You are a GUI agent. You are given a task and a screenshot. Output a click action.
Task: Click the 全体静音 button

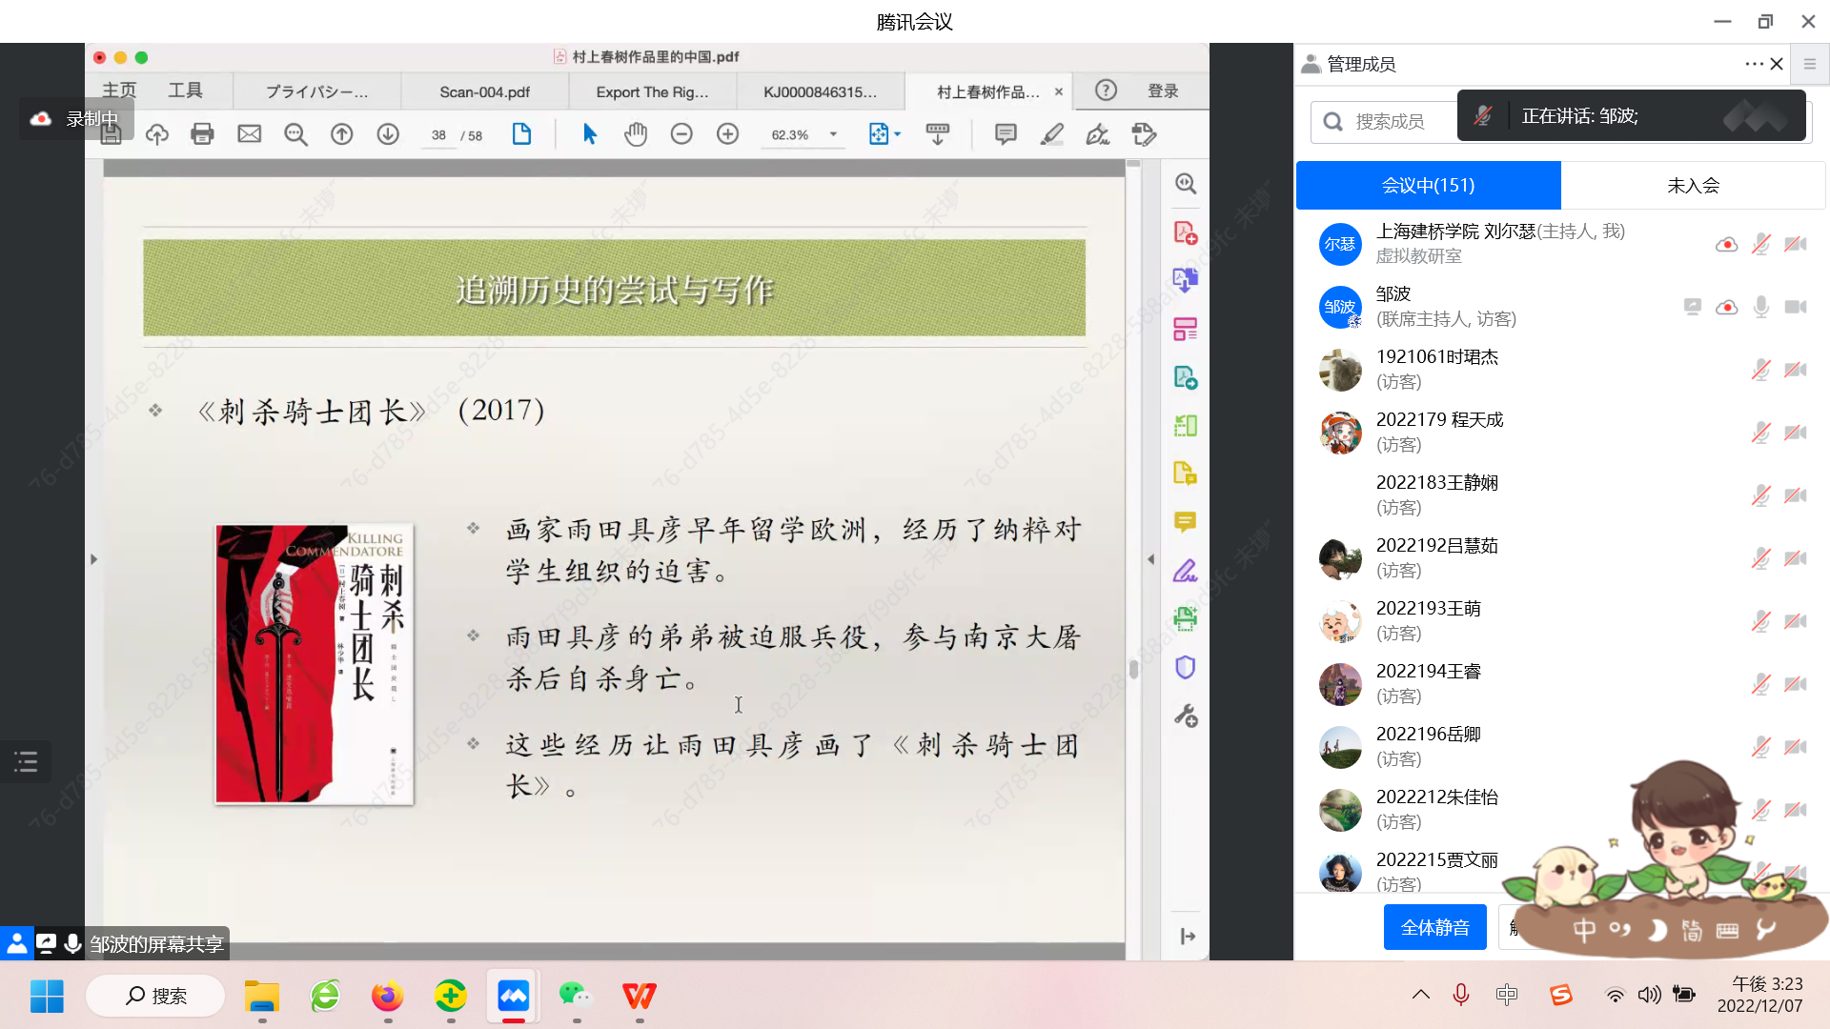(x=1434, y=927)
